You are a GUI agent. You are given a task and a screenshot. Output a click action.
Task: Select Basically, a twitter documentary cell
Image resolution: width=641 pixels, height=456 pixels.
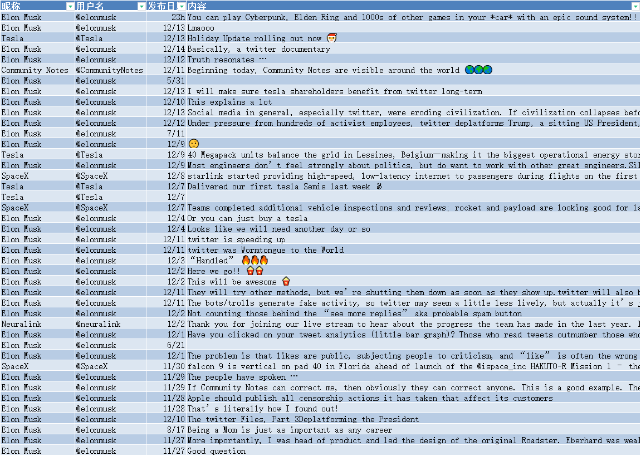[x=413, y=49]
